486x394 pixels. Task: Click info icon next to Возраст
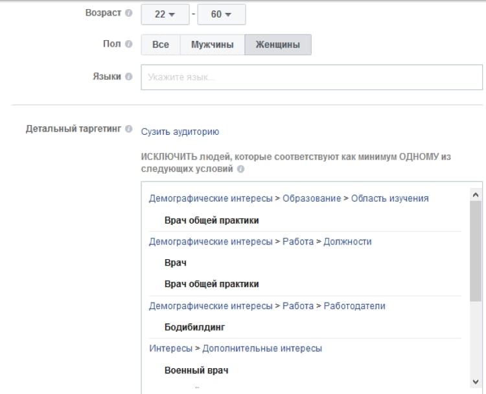click(128, 14)
